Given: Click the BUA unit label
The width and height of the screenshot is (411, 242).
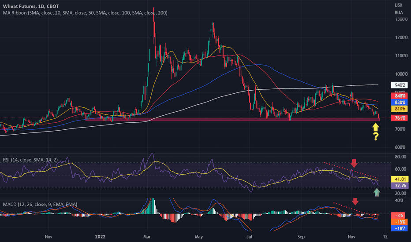Looking at the screenshot, I should 399,13.
